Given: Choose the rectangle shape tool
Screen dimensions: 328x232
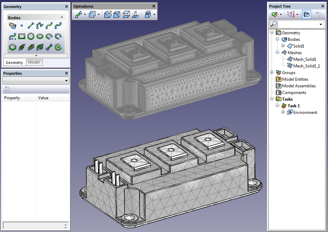Looking at the screenshot, I should (22, 36).
